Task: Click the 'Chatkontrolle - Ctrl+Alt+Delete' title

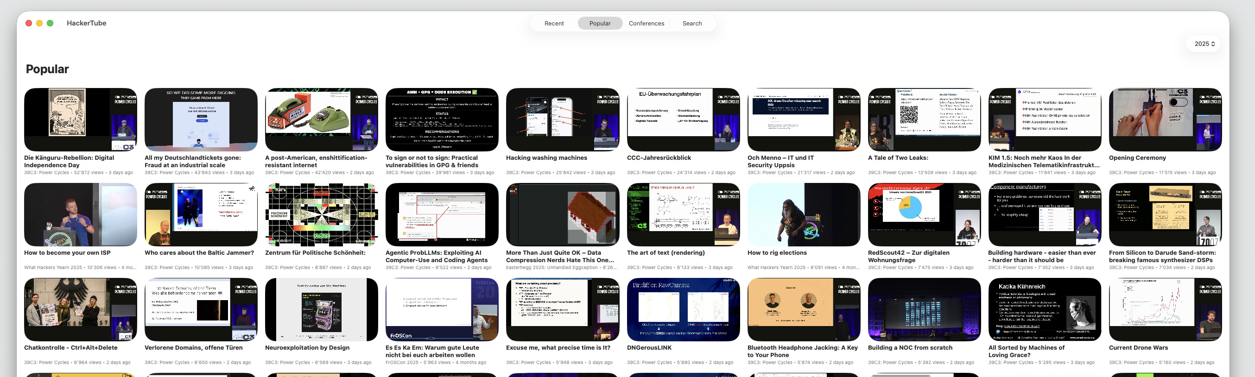Action: pos(70,348)
